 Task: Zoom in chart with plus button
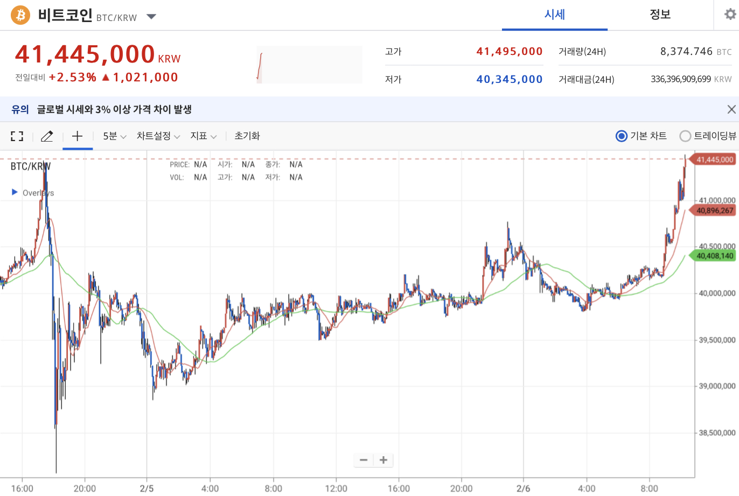pyautogui.click(x=384, y=460)
